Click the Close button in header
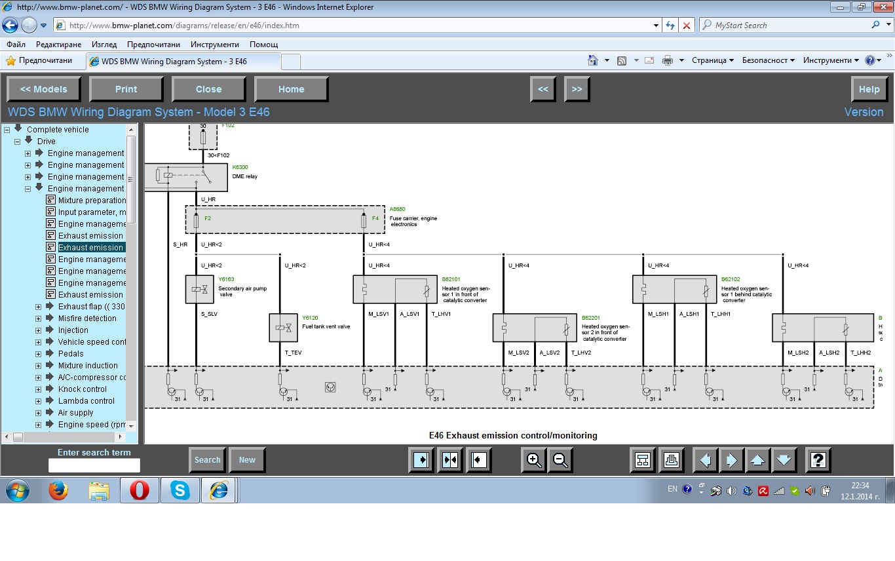Viewport: 895px width, 561px height. click(209, 89)
